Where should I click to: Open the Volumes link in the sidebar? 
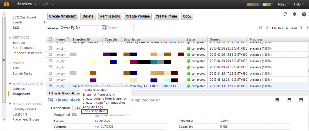click(x=19, y=89)
